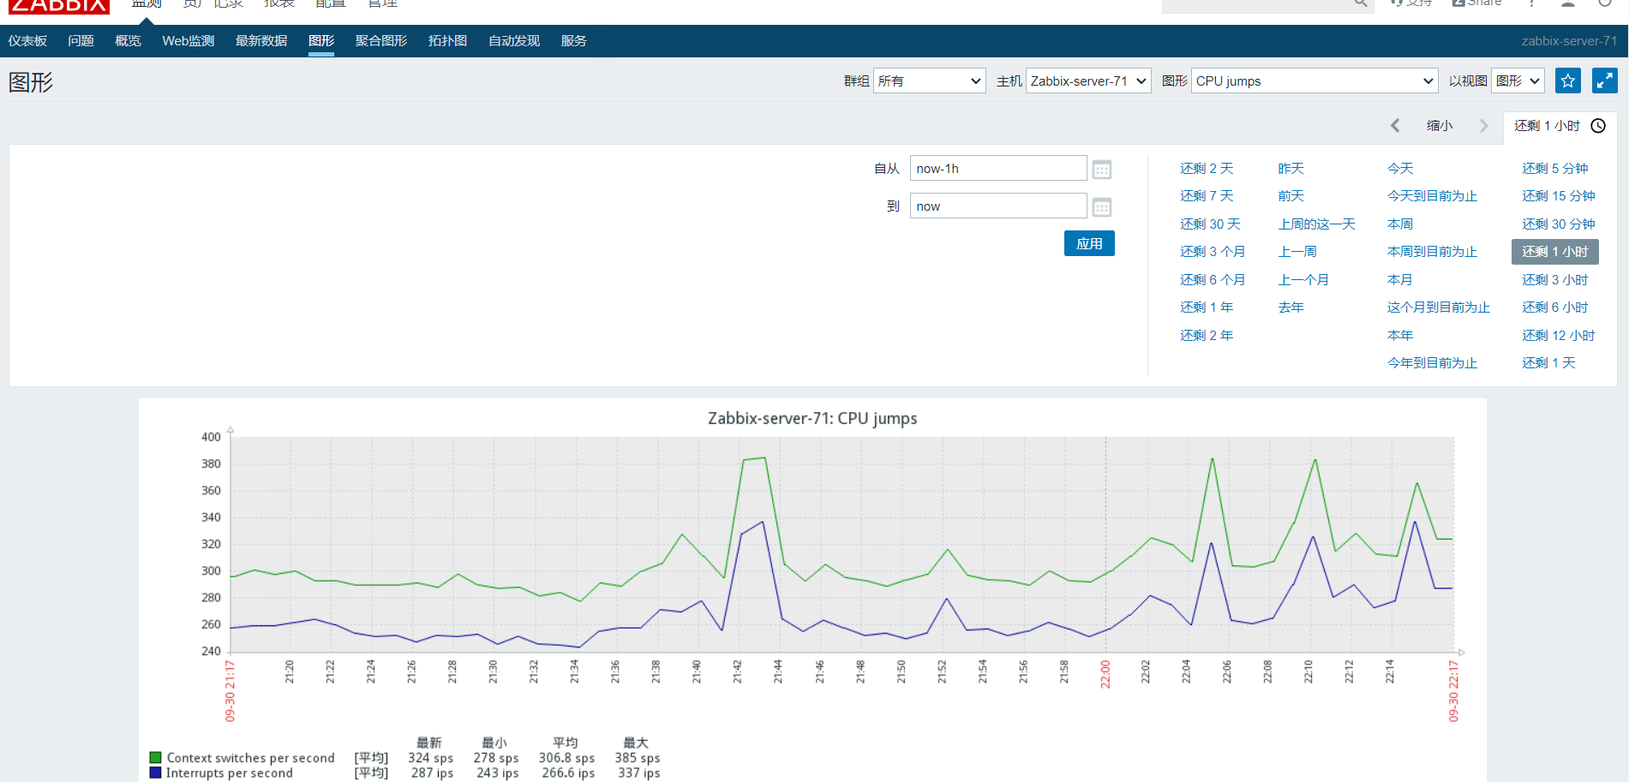Select 本周 time range
Viewport: 1629px width, 782px height.
point(1400,224)
